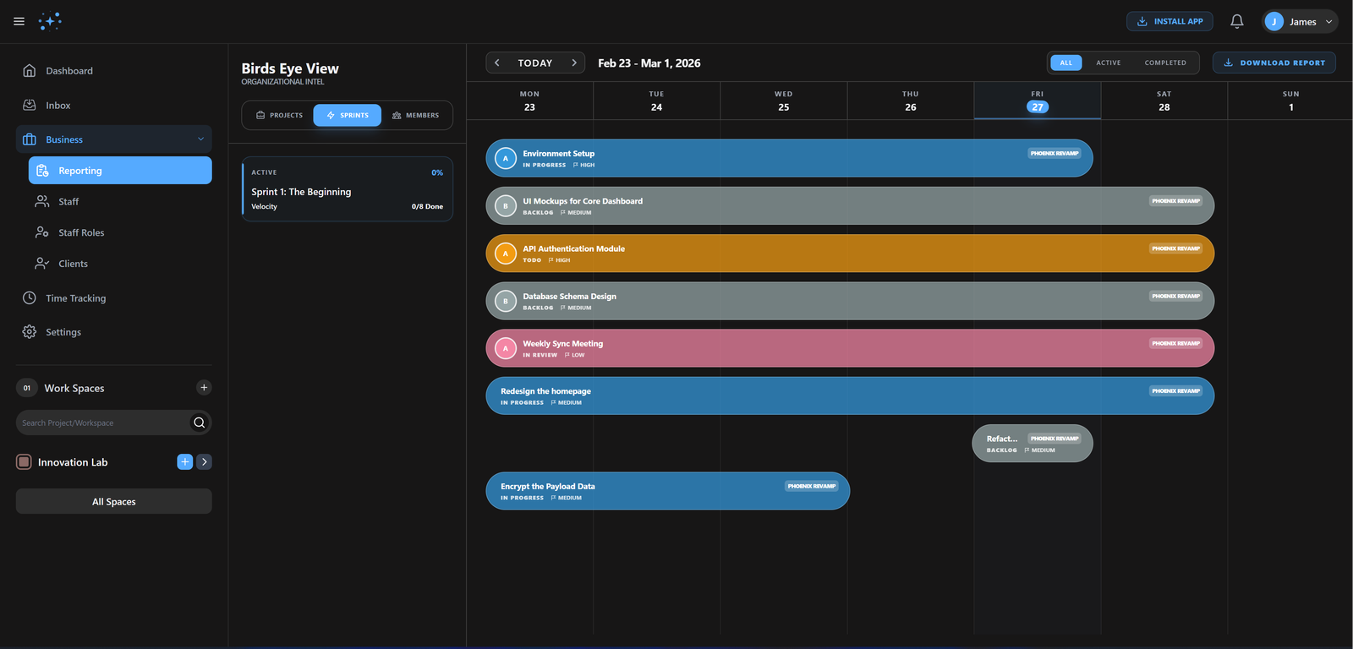
Task: Filter tasks by Completed status
Action: 1164,63
